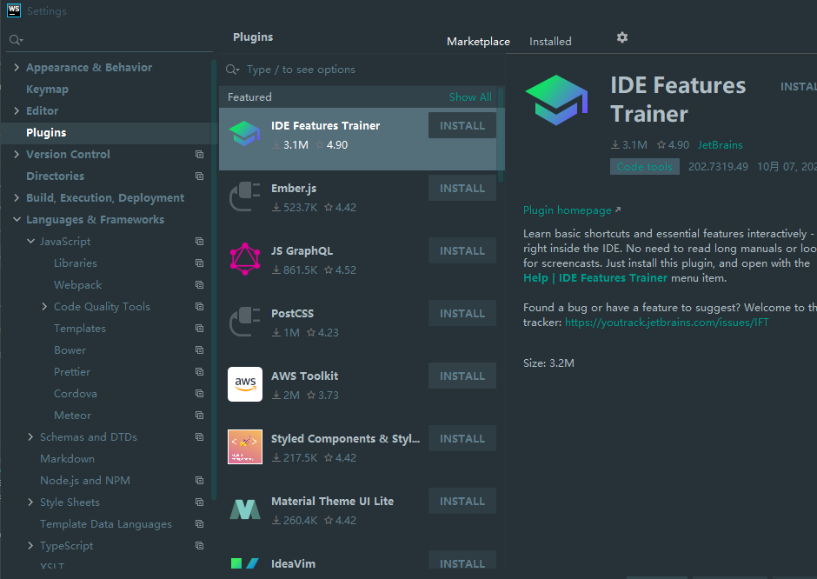Expand Appearance & Behavior section
The width and height of the screenshot is (817, 579).
(17, 67)
